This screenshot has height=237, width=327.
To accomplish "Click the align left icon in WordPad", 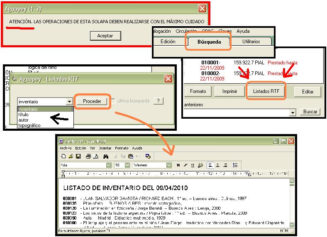I will (x=210, y=165).
